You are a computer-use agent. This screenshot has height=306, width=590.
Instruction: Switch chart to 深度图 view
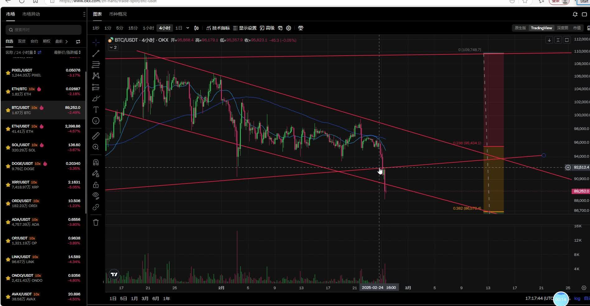[562, 28]
